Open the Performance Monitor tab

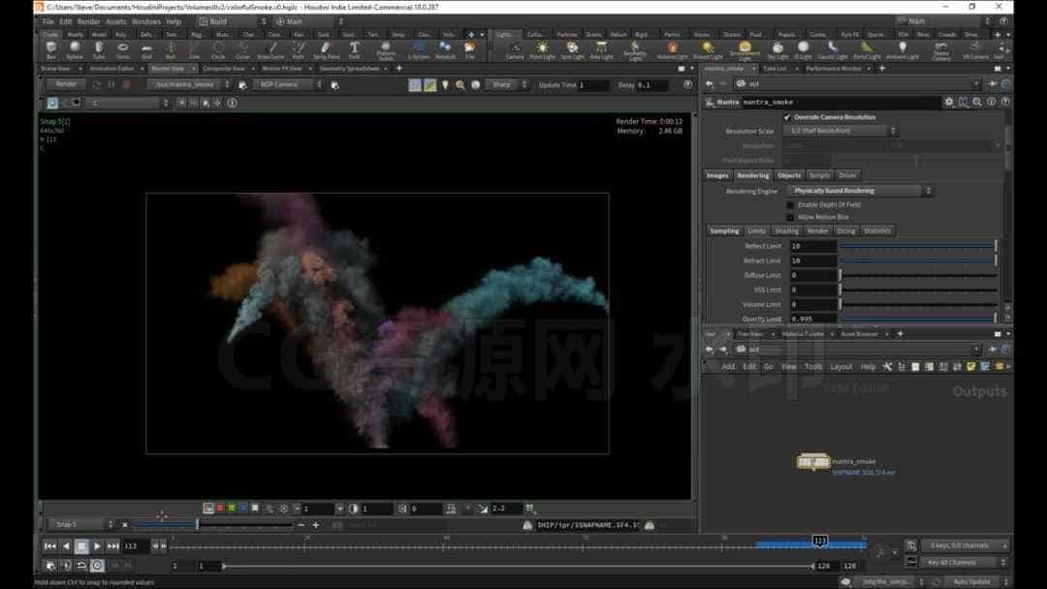click(x=834, y=68)
